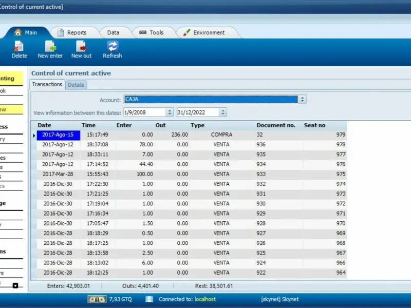Sort by the Type column header

[x=198, y=125]
